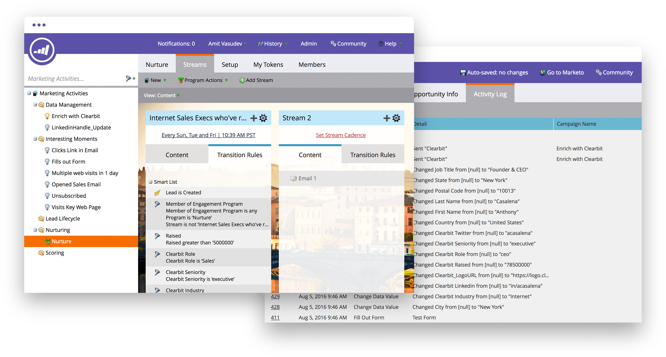Select the Fills out Form tree item
The height and width of the screenshot is (357, 666).
tap(69, 162)
